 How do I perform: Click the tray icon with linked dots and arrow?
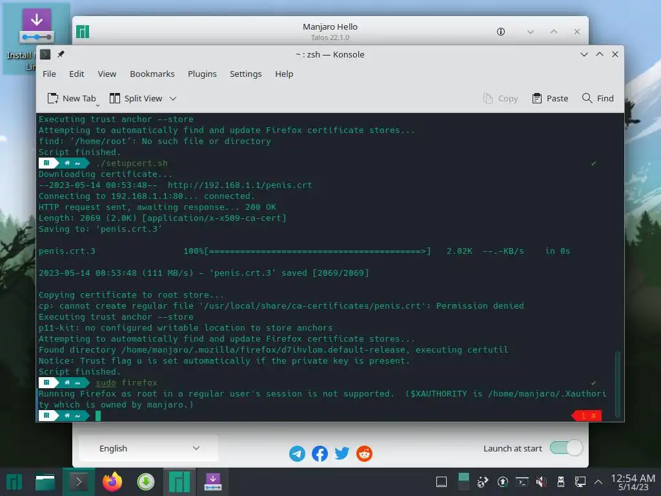tap(483, 482)
